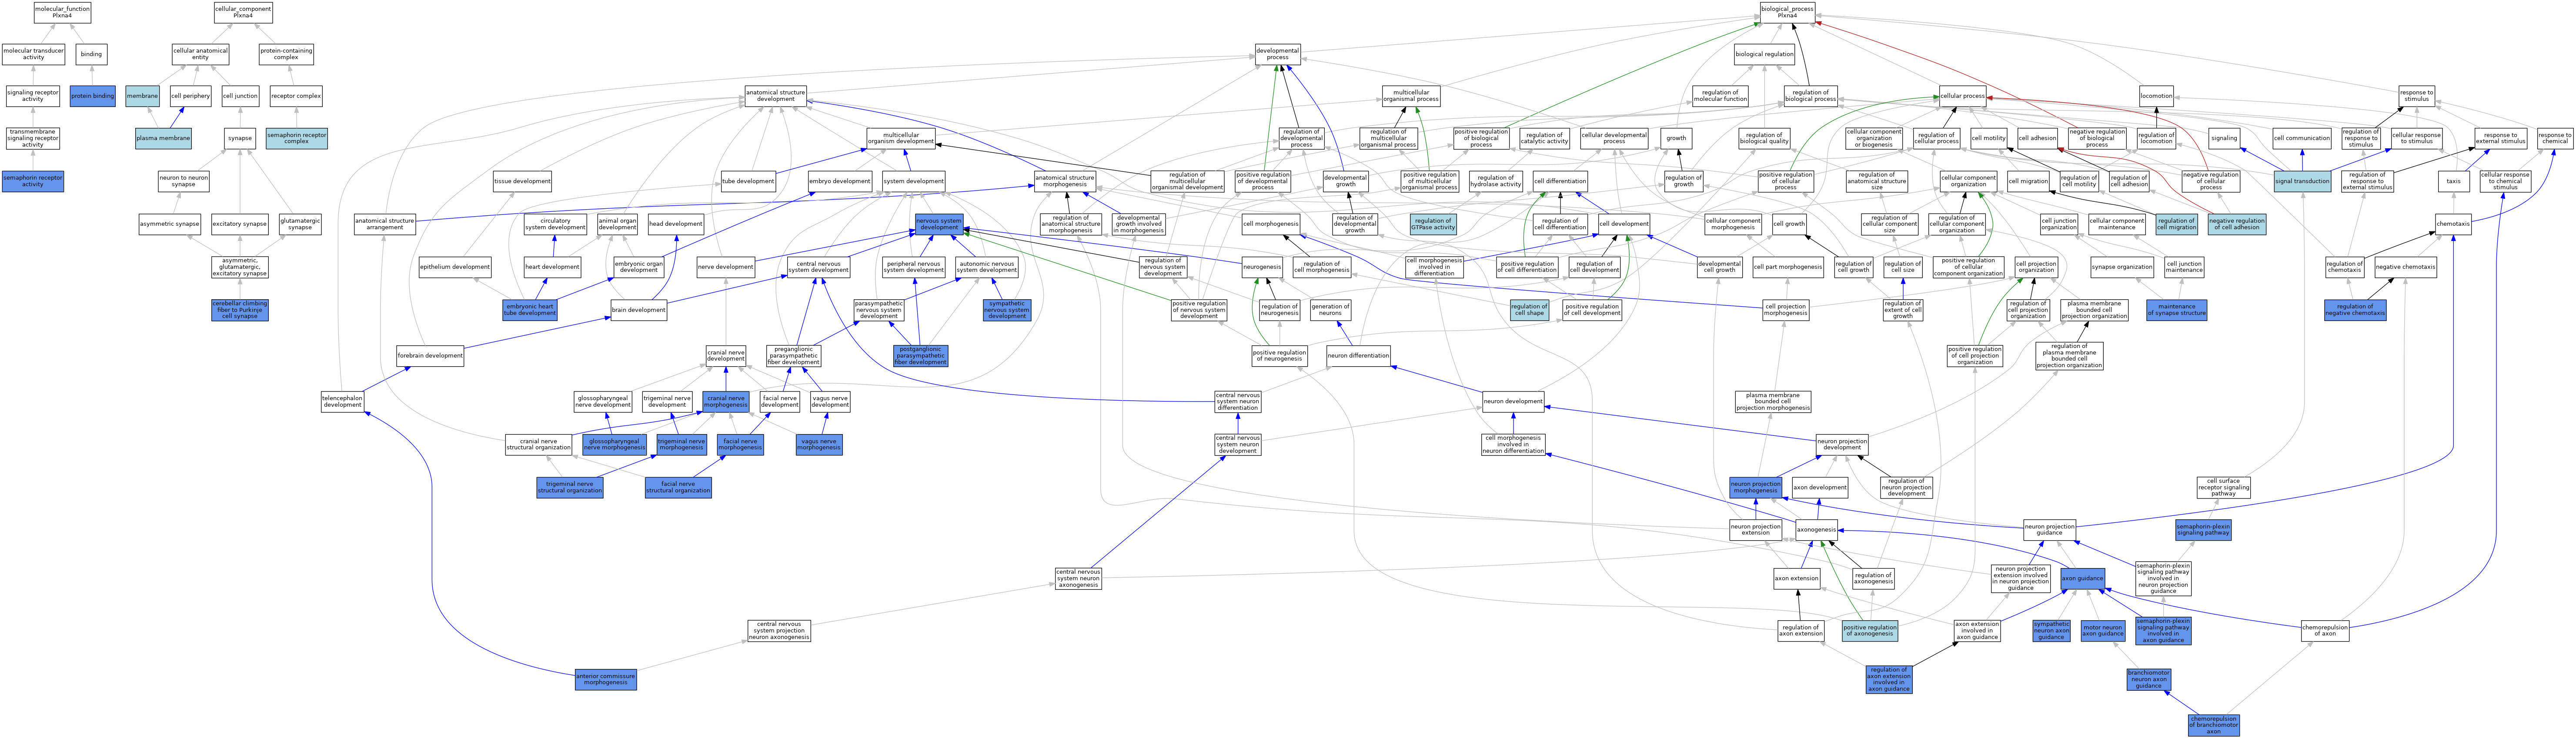Select the 'regulation of cell shape' node

point(1529,310)
